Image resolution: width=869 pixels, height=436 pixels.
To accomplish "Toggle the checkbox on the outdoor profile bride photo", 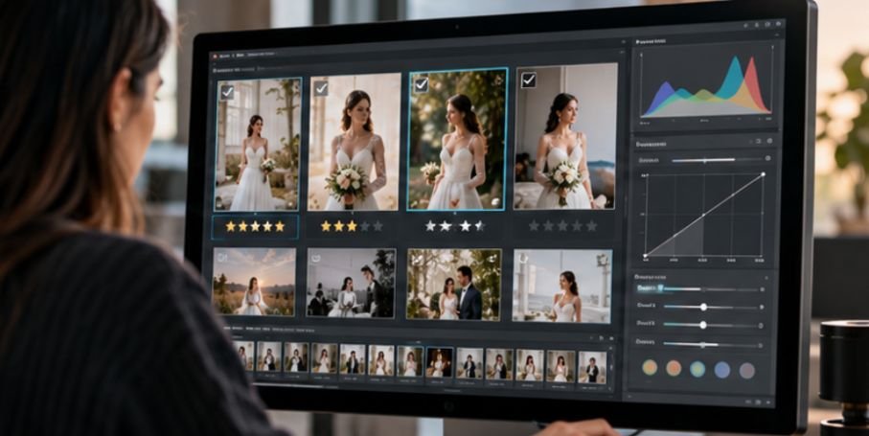I will click(x=422, y=84).
